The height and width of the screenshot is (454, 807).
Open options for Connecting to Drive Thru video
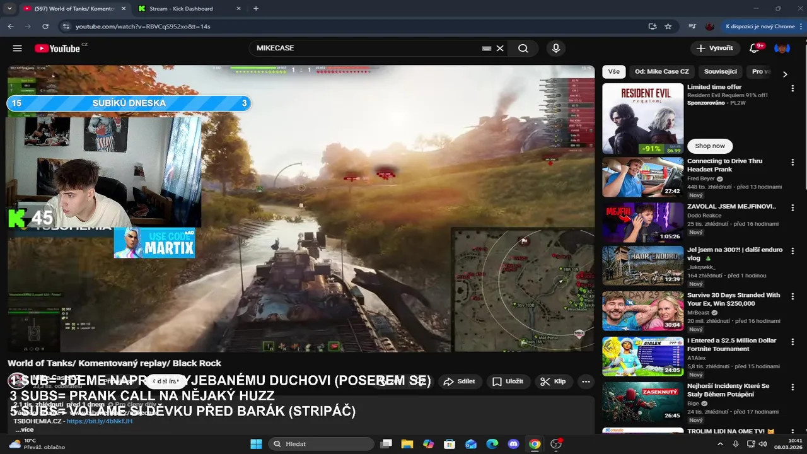point(792,162)
